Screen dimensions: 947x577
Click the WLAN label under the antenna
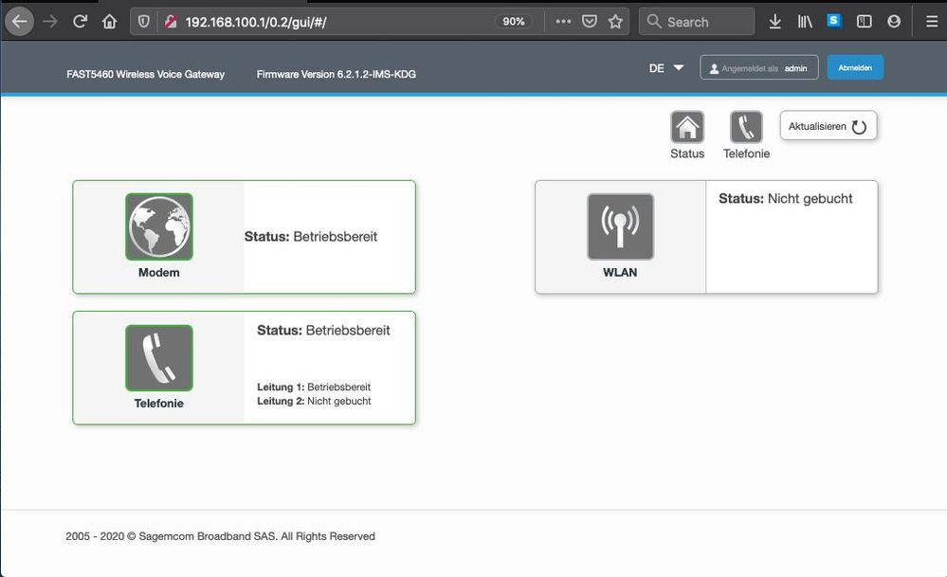coord(620,273)
